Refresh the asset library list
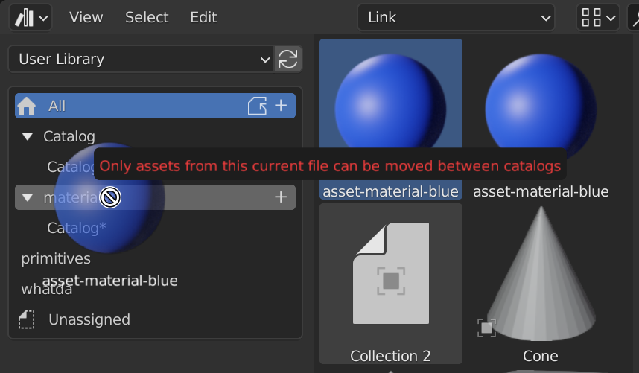This screenshot has width=639, height=373. click(287, 59)
